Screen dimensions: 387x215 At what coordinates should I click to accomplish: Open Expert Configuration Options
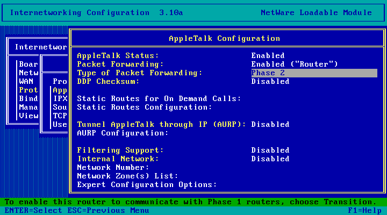[147, 185]
